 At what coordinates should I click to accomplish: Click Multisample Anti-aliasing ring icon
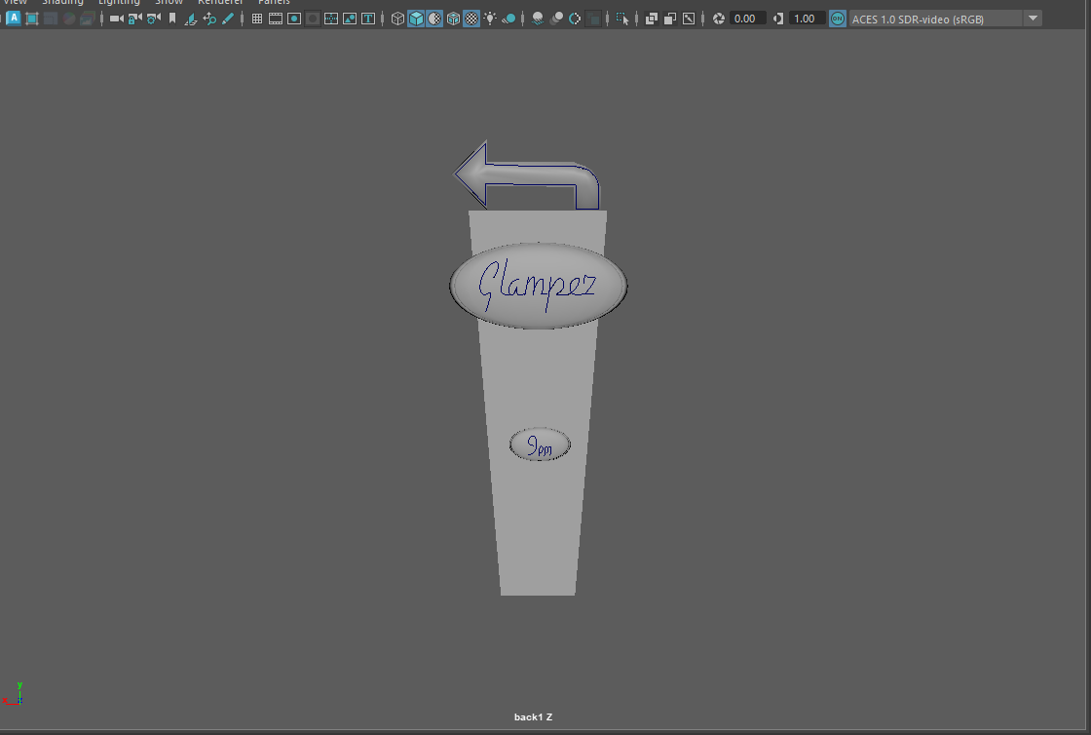(575, 19)
